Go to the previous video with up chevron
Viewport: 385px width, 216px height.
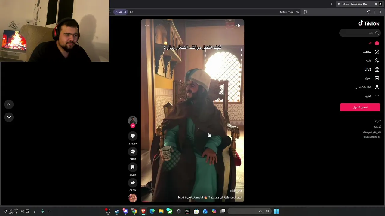click(9, 104)
